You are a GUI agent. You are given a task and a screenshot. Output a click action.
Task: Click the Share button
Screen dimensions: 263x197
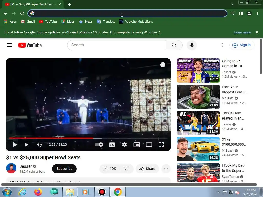point(147,169)
